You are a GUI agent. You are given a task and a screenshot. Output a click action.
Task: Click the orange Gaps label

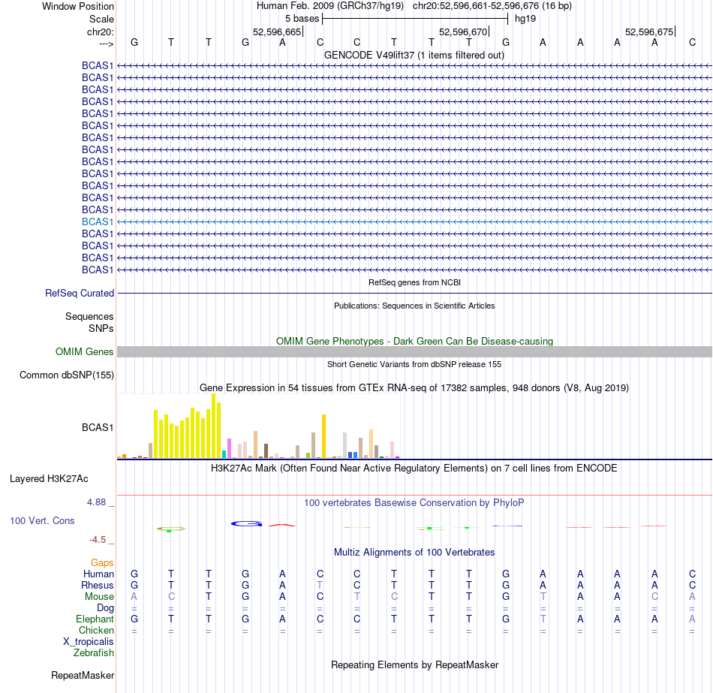pos(102,563)
